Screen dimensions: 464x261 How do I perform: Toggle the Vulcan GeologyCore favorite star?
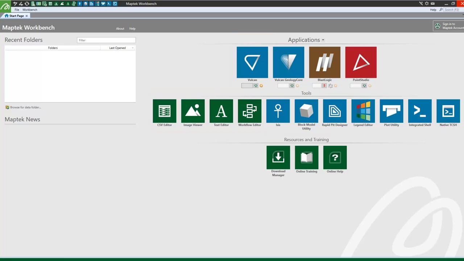pyautogui.click(x=297, y=86)
